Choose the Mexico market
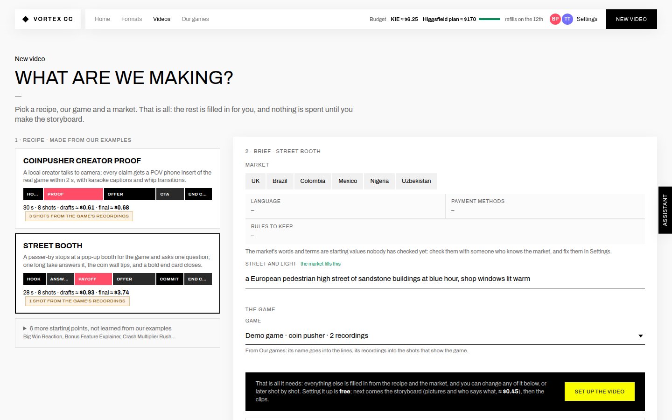The image size is (672, 420). (x=348, y=181)
